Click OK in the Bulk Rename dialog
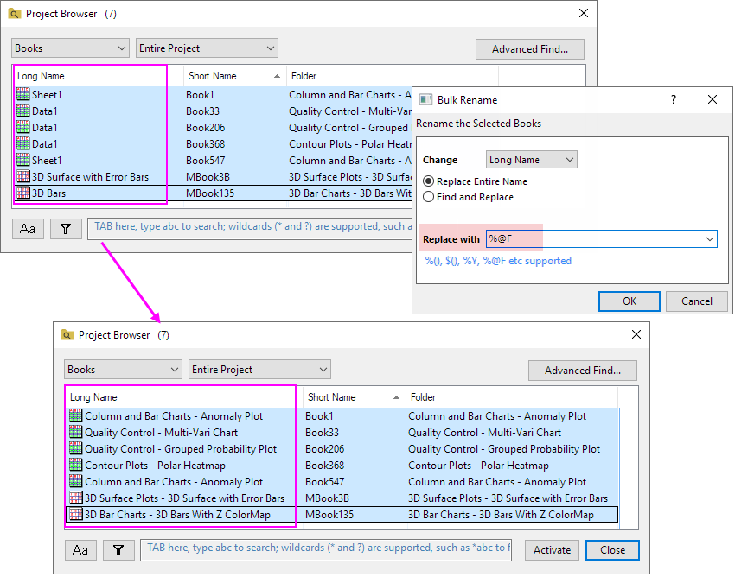 tap(629, 301)
